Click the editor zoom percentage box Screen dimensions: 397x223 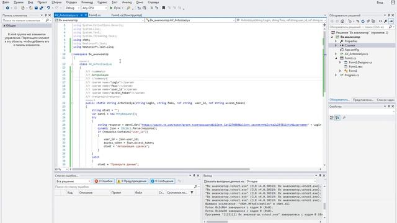click(61, 169)
